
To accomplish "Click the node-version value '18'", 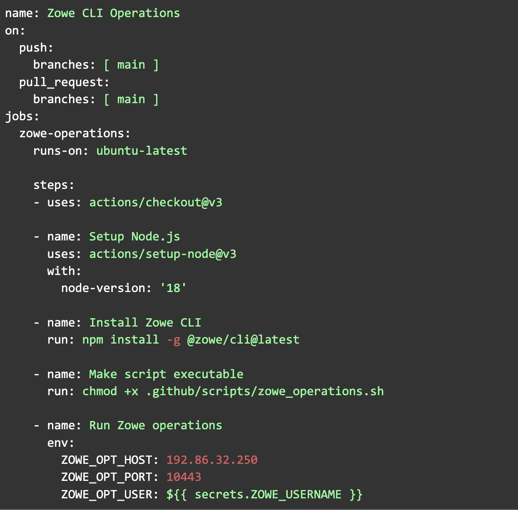I will [x=173, y=288].
